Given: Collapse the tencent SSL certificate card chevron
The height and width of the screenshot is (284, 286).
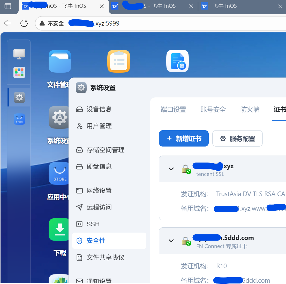Looking at the screenshot, I should click(171, 169).
